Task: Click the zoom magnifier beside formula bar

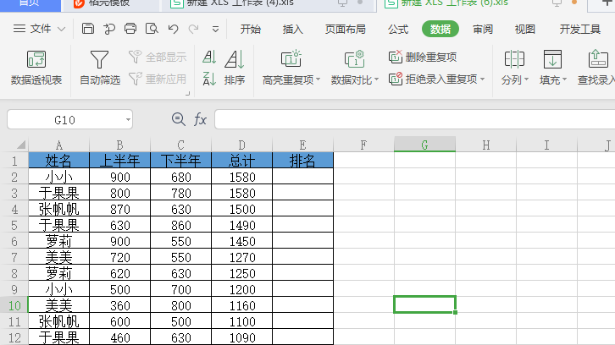Action: pyautogui.click(x=178, y=120)
